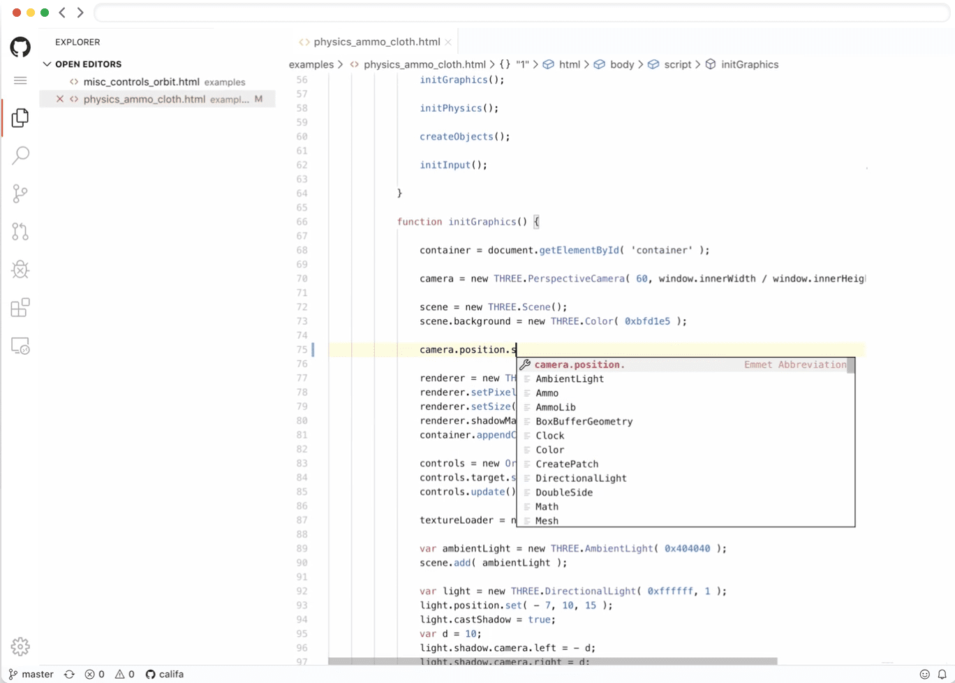Viewport: 955px width, 683px height.
Task: Open the activity bar hamburger menu
Action: click(x=20, y=80)
